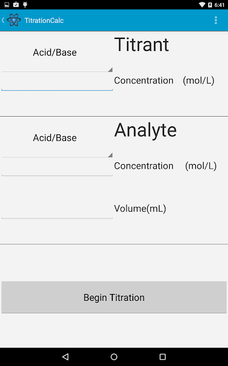The image size is (228, 366).
Task: Focus the Analyte concentration input field
Action: point(57,166)
